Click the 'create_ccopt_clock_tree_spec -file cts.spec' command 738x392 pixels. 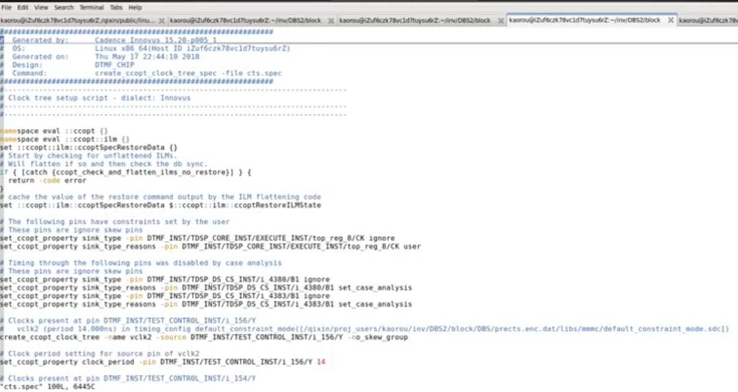tap(188, 73)
